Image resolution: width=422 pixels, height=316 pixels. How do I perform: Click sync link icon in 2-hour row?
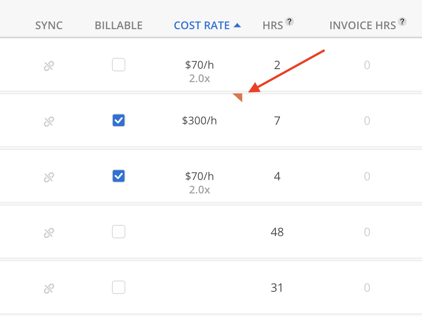pos(49,66)
